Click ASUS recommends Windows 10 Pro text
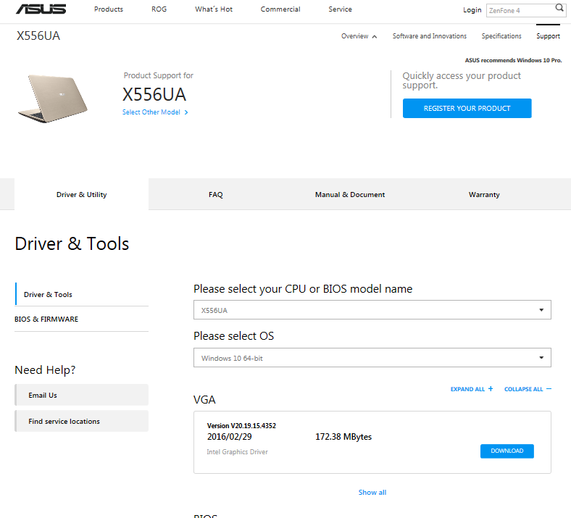Screen dimensions: 571x518 coord(513,60)
